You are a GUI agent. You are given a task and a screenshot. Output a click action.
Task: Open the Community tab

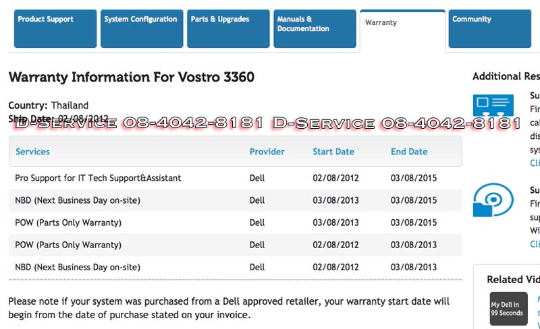point(489,28)
